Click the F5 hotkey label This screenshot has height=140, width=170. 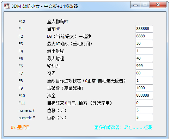point(21,59)
